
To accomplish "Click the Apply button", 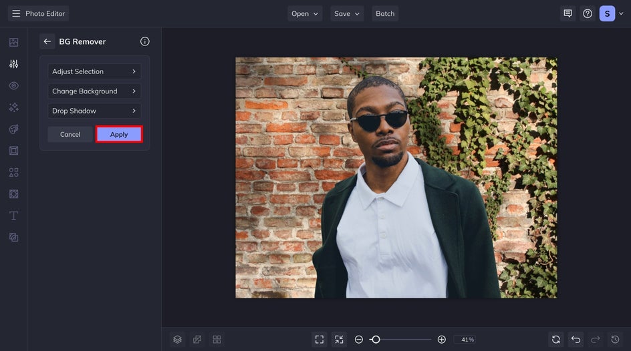I will tap(119, 134).
